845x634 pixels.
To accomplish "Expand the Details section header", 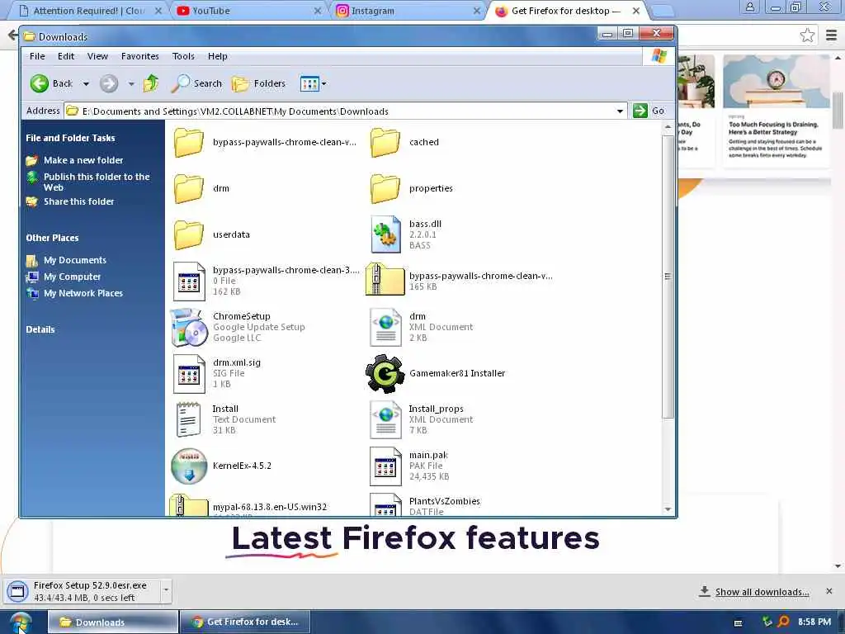I will coord(40,329).
